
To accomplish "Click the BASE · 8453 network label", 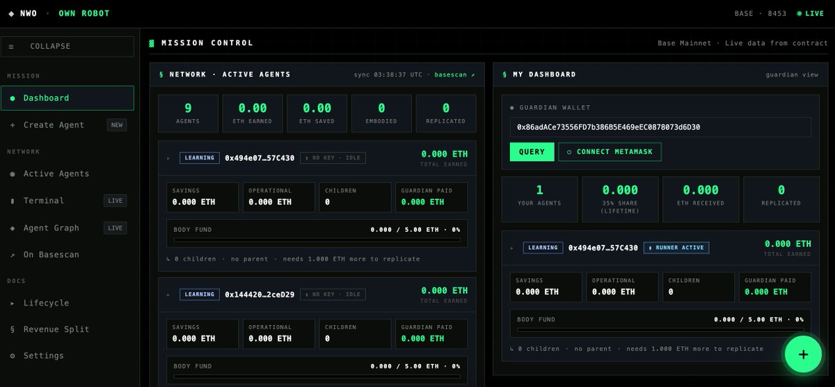I will 761,13.
